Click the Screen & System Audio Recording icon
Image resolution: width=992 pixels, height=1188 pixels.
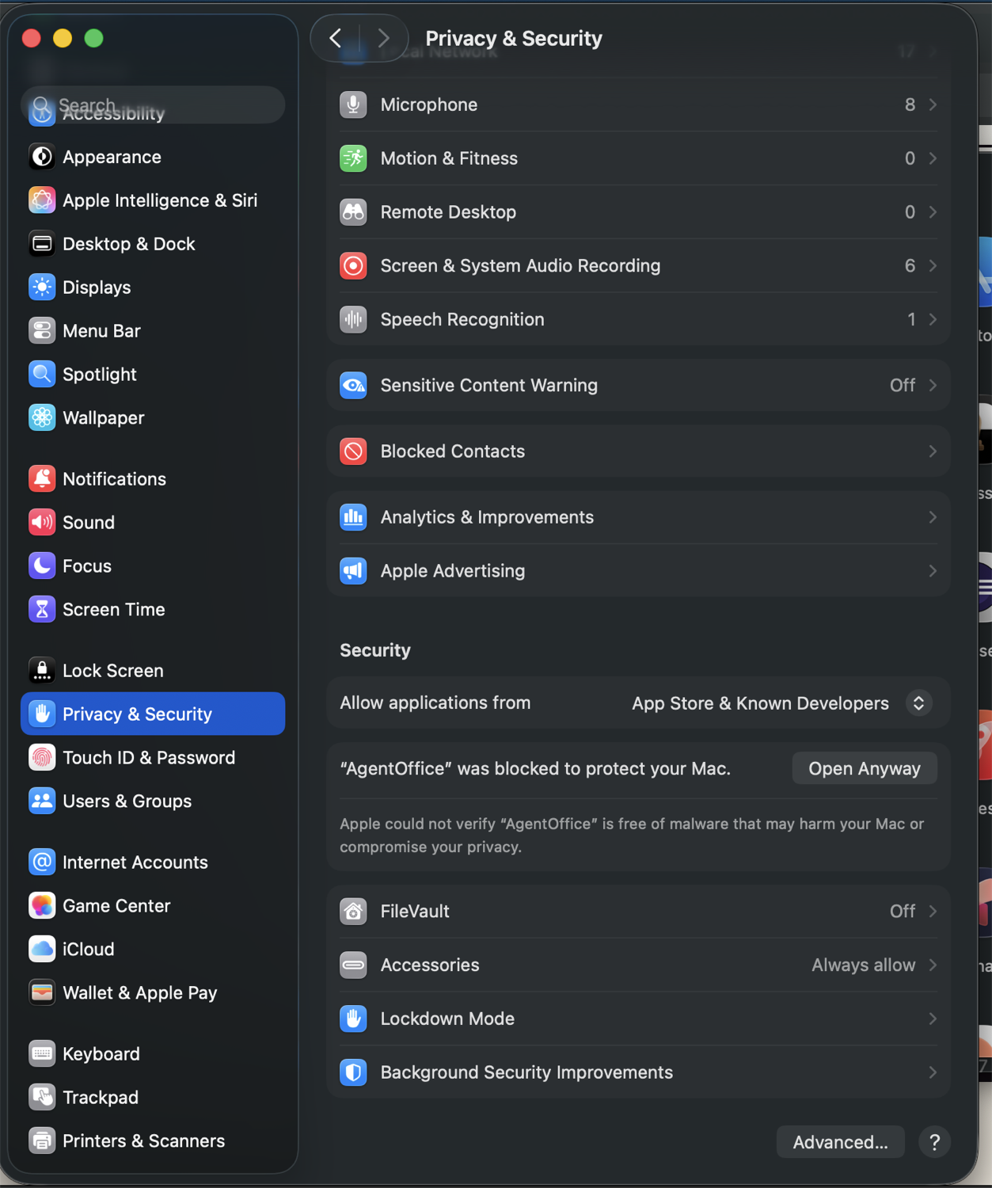[353, 266]
